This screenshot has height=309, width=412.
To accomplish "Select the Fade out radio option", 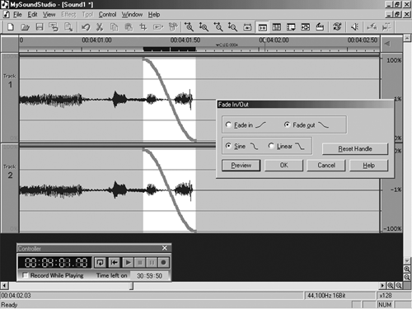I will click(287, 124).
